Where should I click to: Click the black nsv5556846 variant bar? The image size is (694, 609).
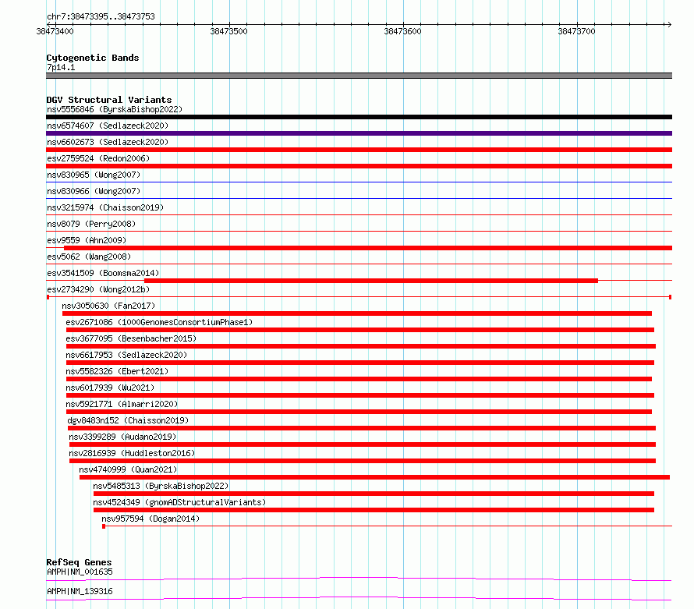pyautogui.click(x=359, y=117)
